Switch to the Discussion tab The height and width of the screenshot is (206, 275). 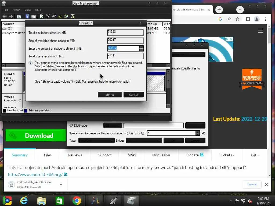161,155
